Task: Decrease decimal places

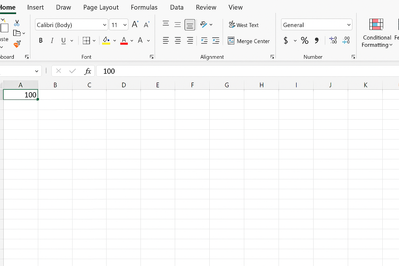Action: 346,40
